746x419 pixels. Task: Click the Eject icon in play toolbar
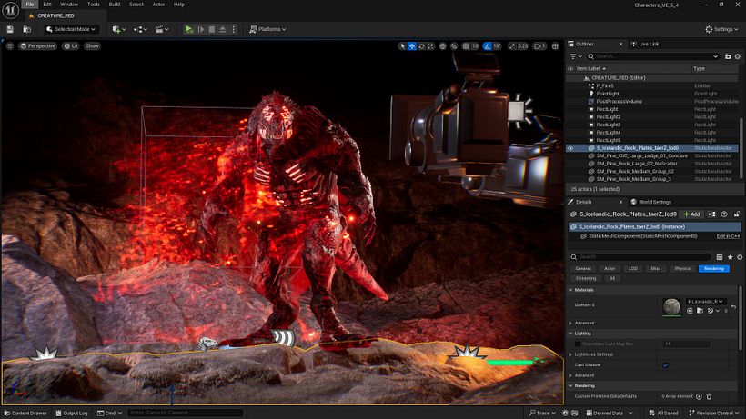[x=223, y=29]
